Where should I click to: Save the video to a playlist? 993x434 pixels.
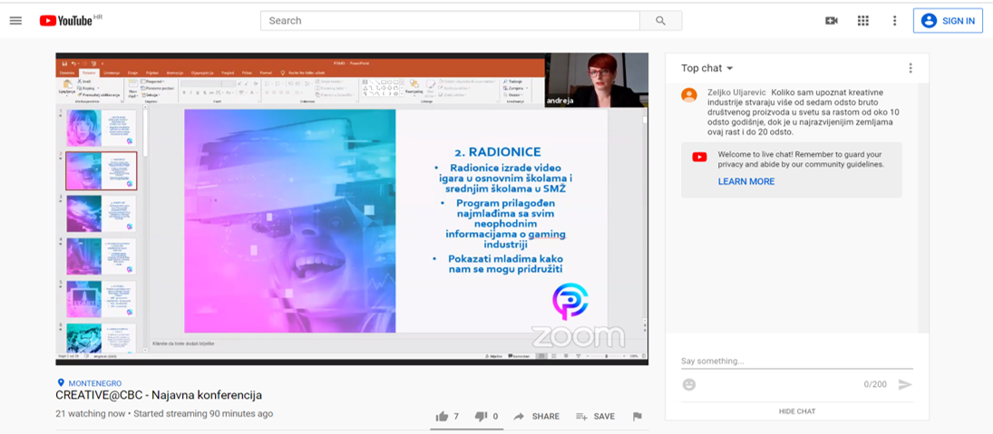point(595,417)
